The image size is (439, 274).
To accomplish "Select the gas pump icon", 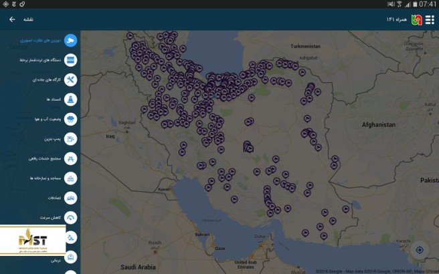I will pyautogui.click(x=70, y=139).
